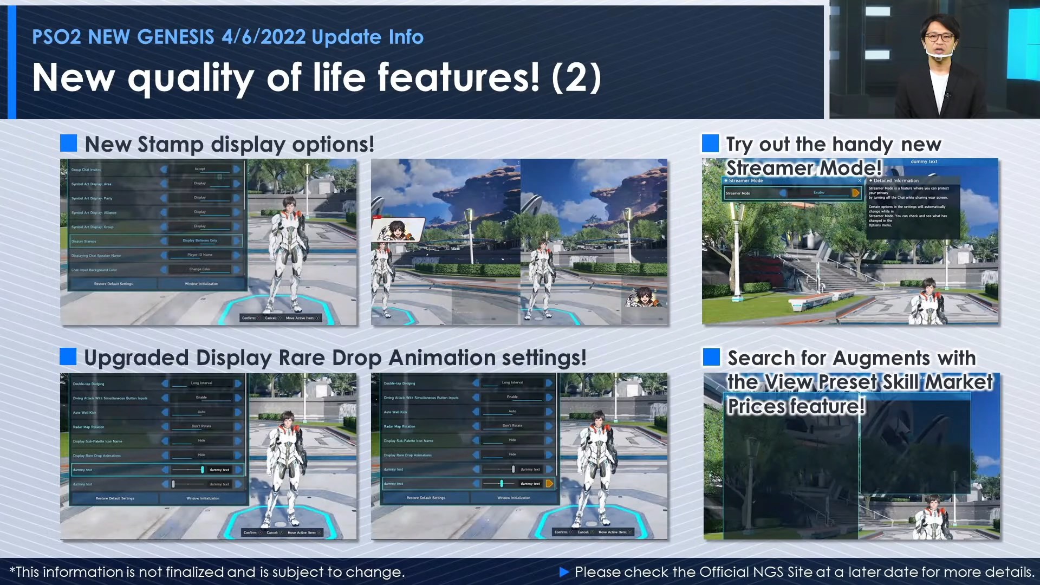Click left arrow for Symbol Art Display: Area
This screenshot has width=1040, height=585.
(x=164, y=184)
